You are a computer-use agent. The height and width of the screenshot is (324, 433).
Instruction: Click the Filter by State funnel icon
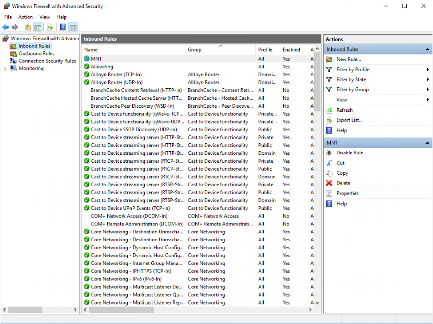[x=329, y=79]
